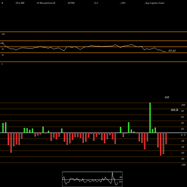Click the MR axis label 40
The image size is (187, 187).
(183, 123)
